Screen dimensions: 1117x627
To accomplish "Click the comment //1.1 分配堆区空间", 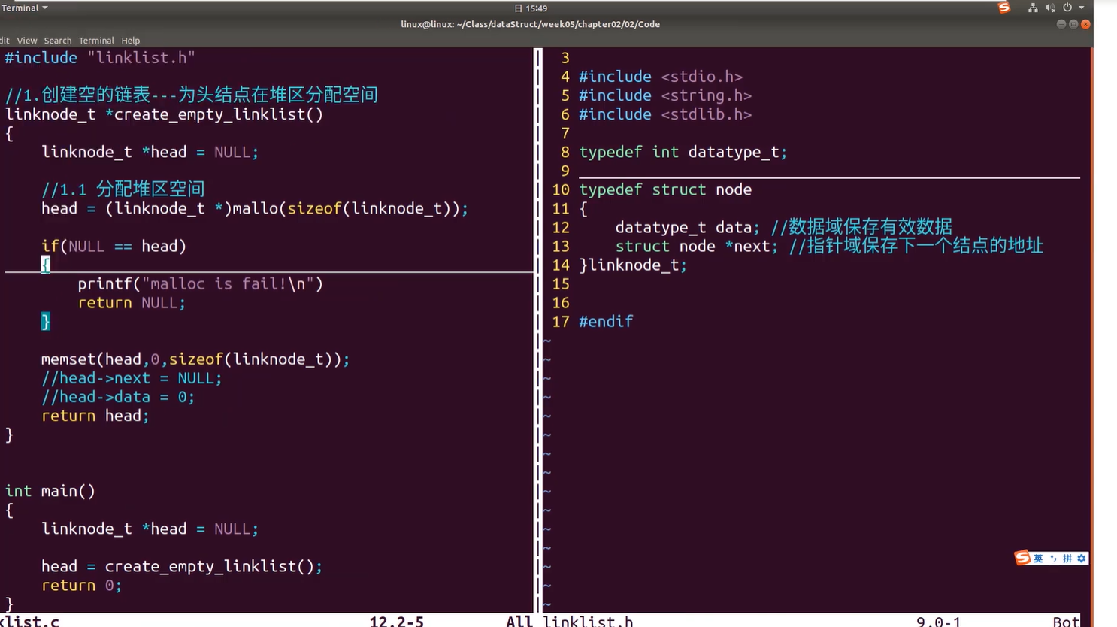I will [x=123, y=189].
